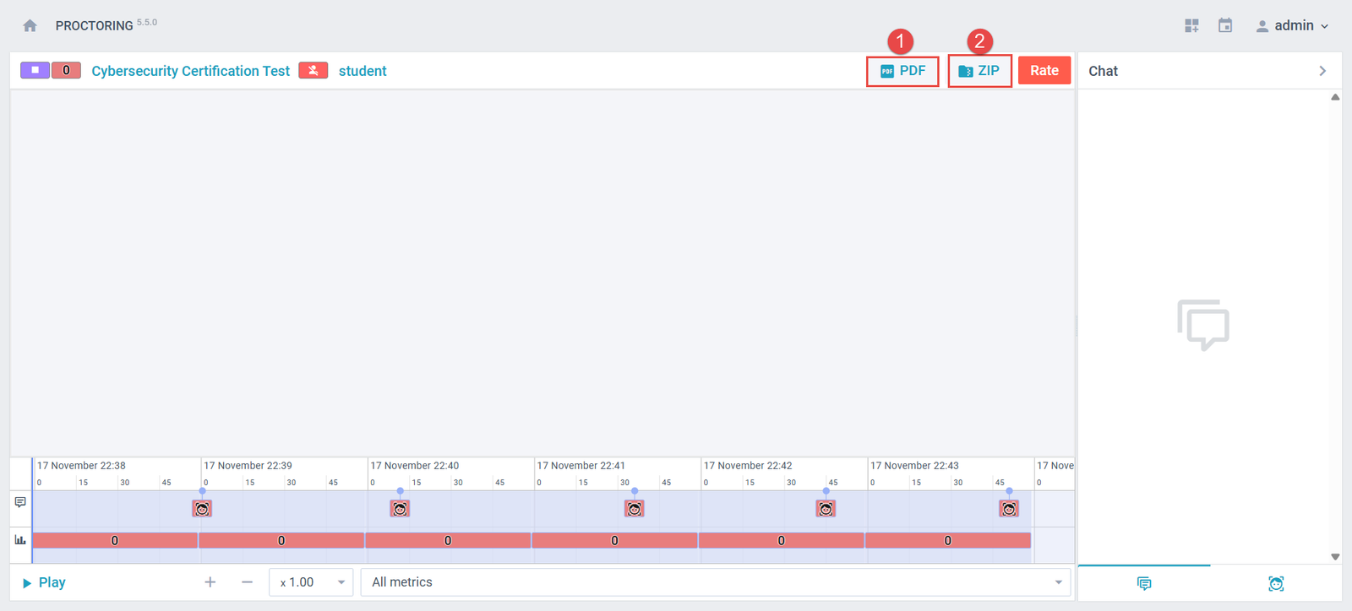Switch to the chat messages tab
This screenshot has width=1352, height=611.
[1144, 583]
